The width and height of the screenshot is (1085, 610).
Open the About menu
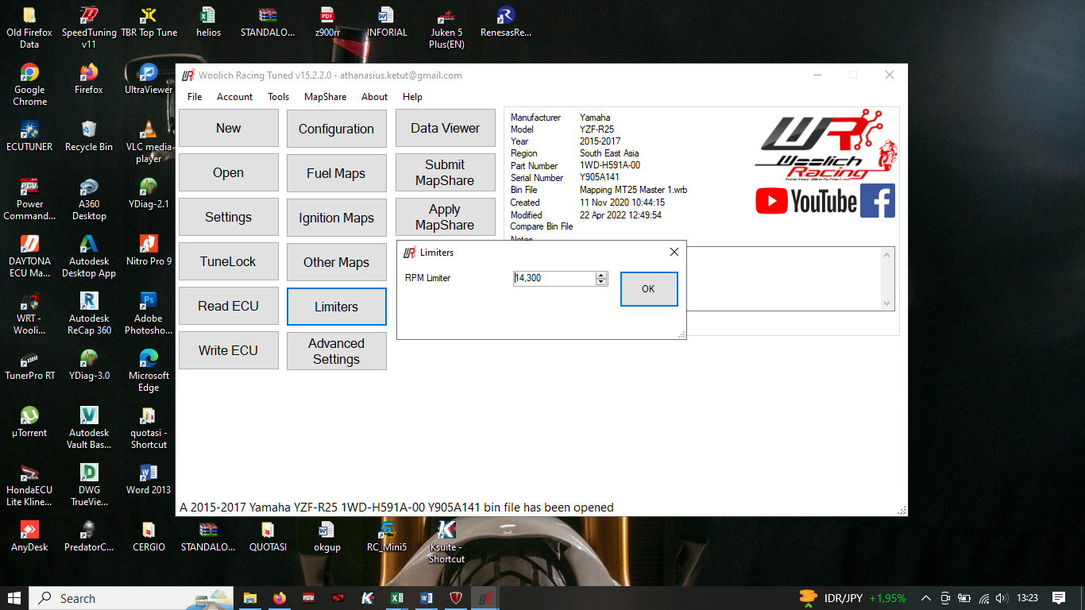pyautogui.click(x=375, y=97)
